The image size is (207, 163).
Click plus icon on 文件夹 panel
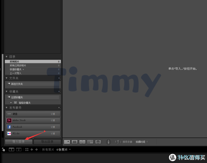pyautogui.click(x=59, y=78)
